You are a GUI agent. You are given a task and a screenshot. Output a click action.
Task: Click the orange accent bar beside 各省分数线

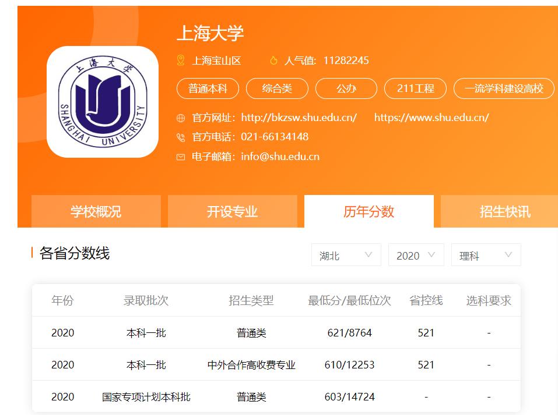pyautogui.click(x=31, y=251)
